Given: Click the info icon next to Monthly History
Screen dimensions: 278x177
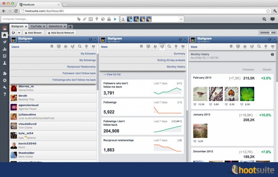Looking at the screenshot, I should pyautogui.click(x=272, y=54).
